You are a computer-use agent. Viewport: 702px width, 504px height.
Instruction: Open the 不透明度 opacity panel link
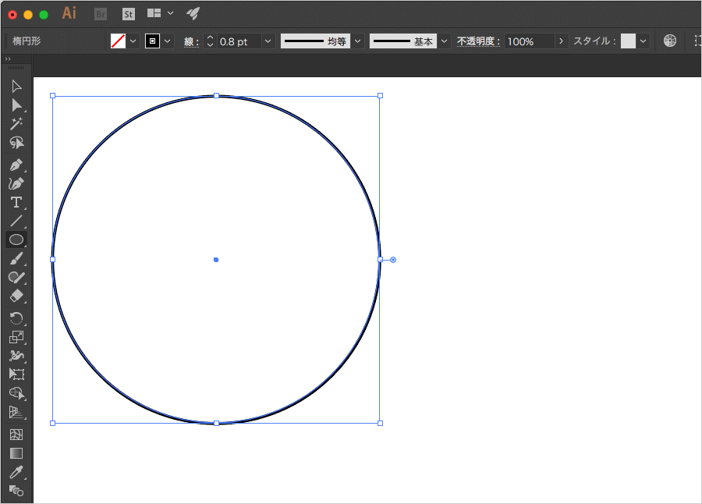[x=478, y=41]
